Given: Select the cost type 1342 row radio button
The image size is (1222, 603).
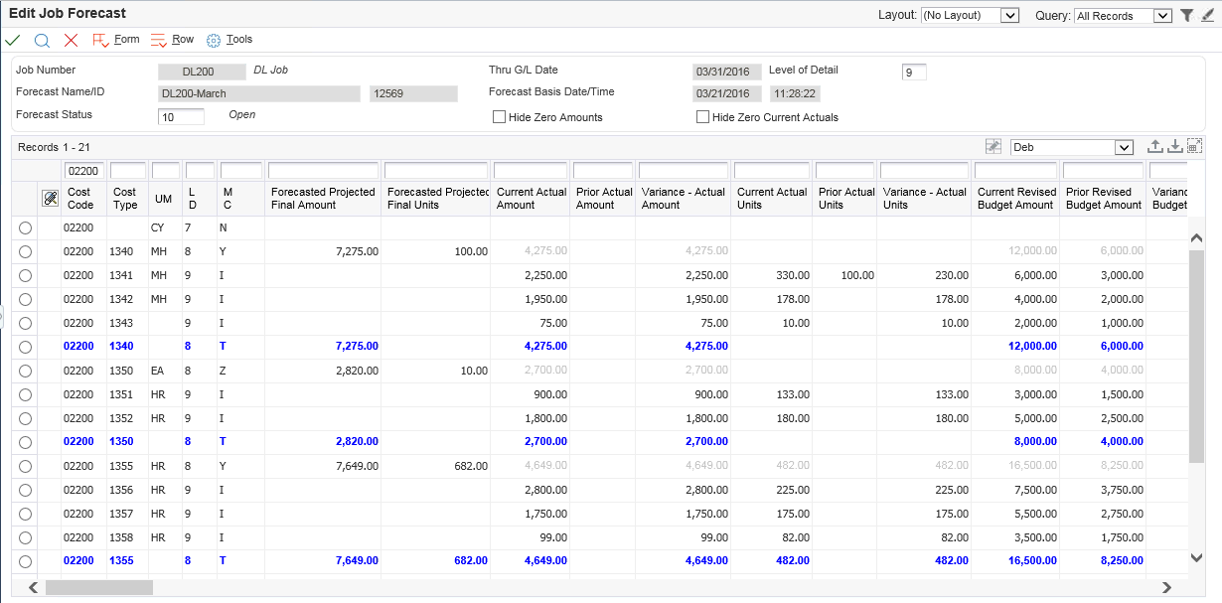Looking at the screenshot, I should [x=25, y=299].
